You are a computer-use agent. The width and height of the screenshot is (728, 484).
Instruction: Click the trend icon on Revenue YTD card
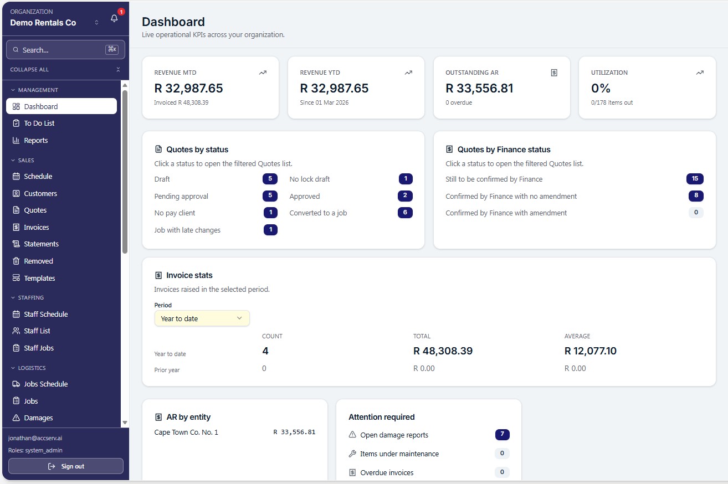[x=408, y=73]
